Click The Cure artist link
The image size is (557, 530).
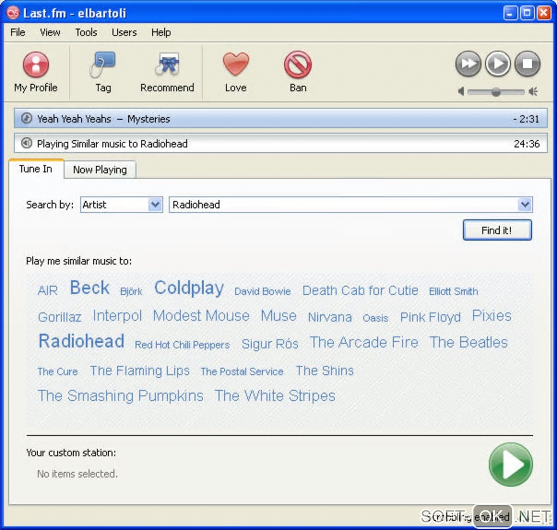[x=57, y=372]
